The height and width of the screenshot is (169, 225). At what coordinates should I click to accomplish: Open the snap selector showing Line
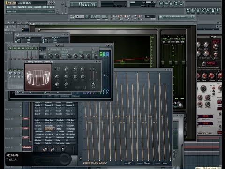tap(150, 16)
